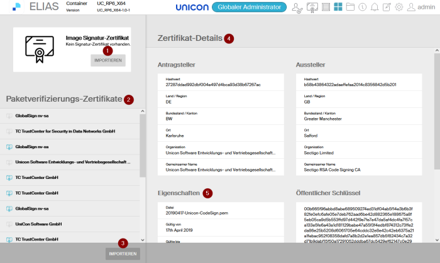
Task: Click file name 20190417-Unicon-CodeSign.pem
Action: [197, 213]
